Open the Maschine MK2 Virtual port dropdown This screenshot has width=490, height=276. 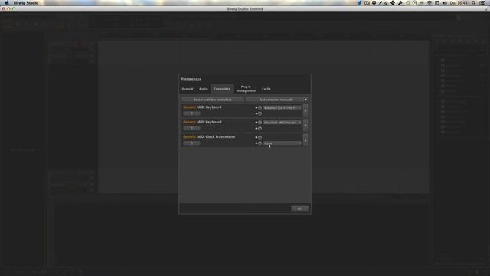click(283, 123)
